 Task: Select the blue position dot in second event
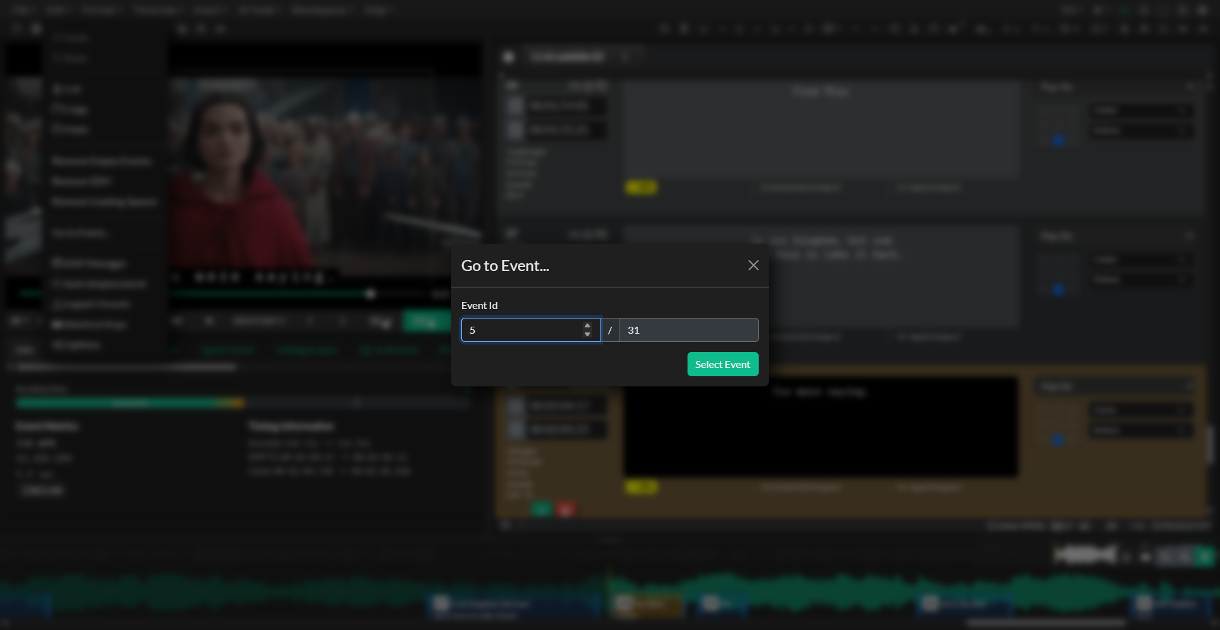tap(1058, 289)
